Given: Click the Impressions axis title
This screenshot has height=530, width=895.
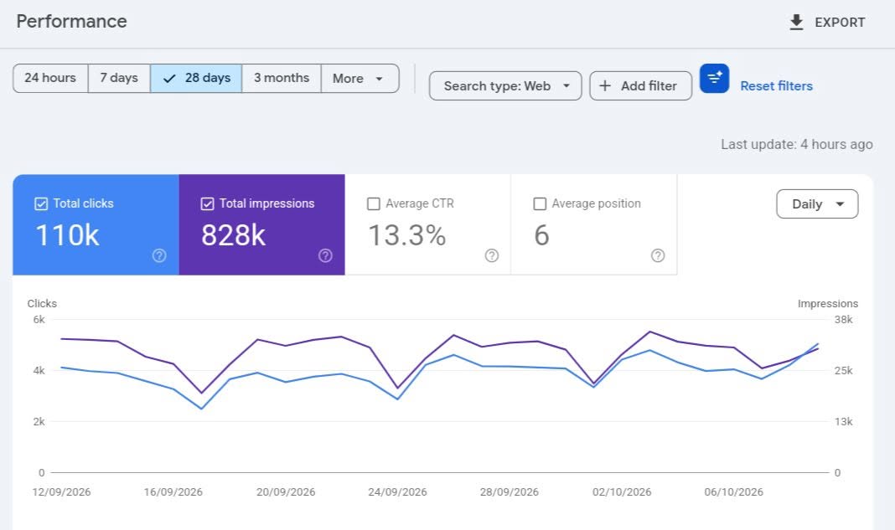Looking at the screenshot, I should [x=828, y=303].
